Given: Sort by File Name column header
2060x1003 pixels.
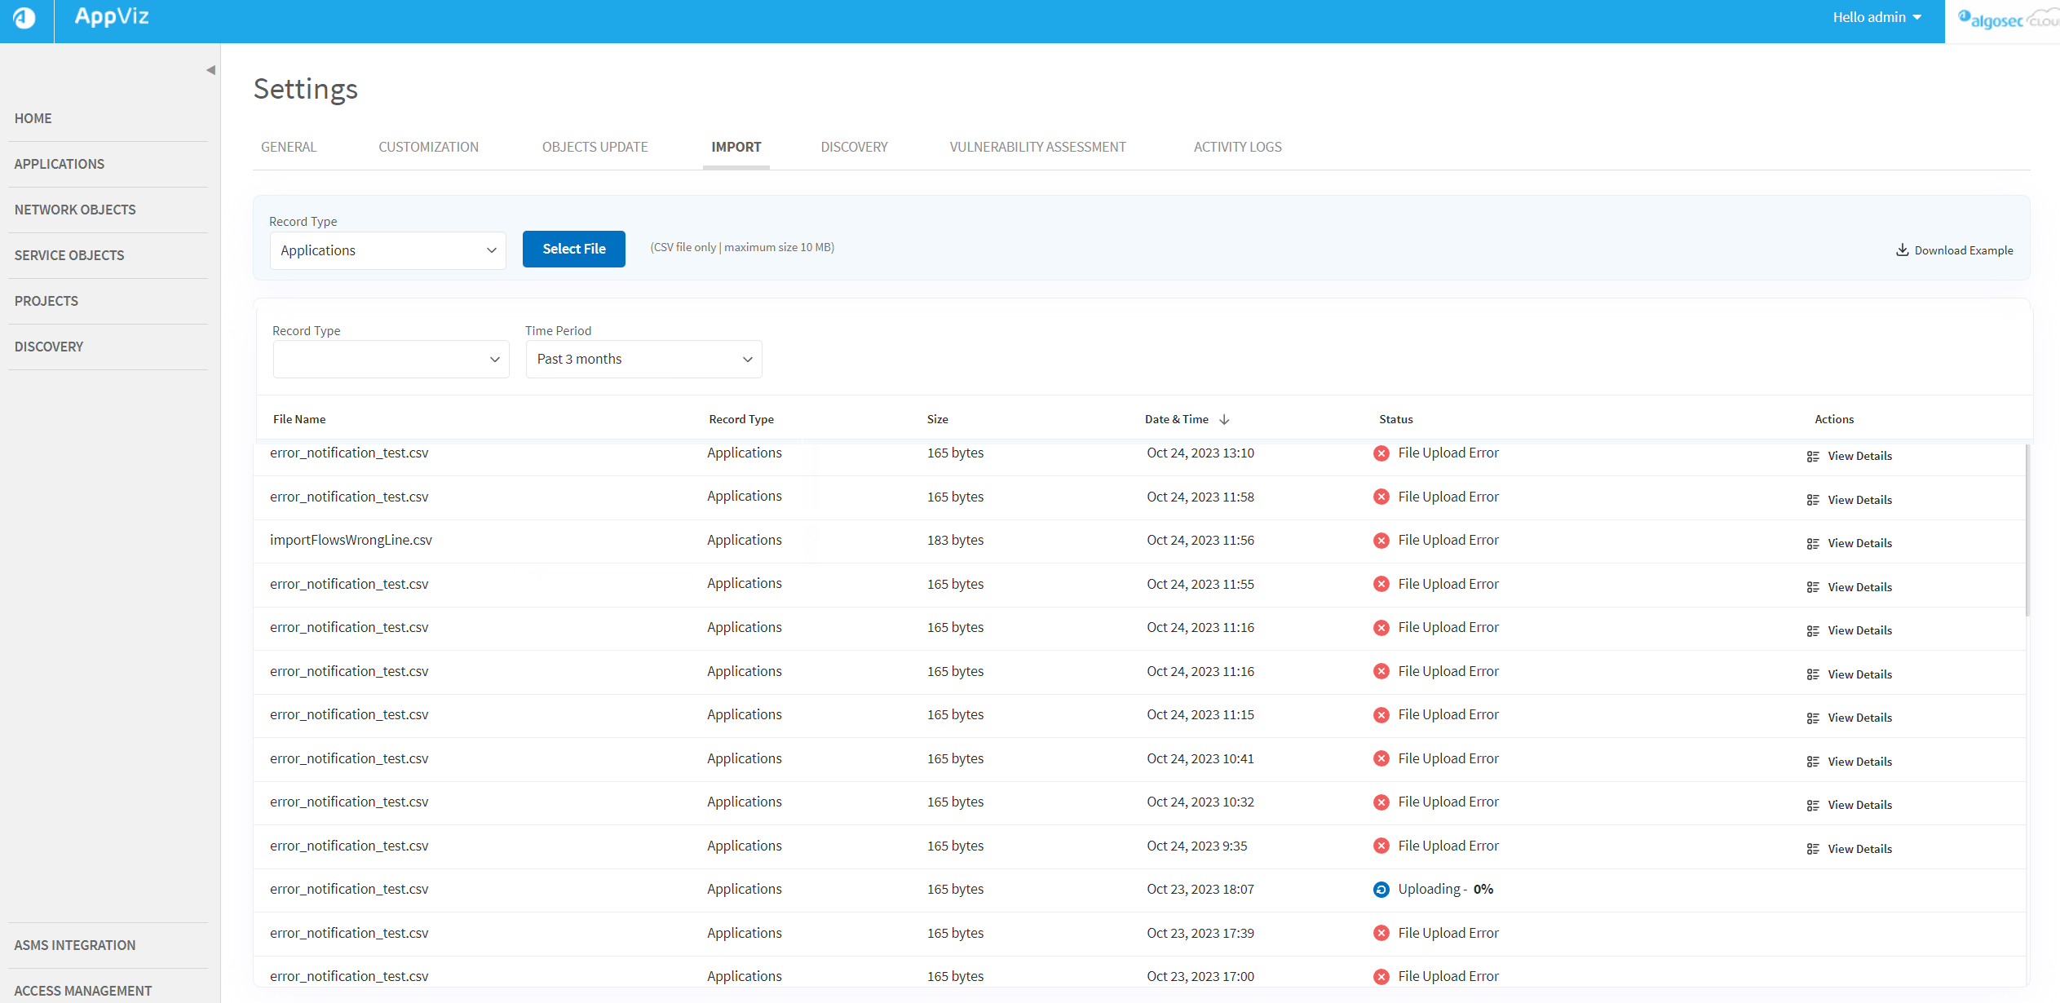Looking at the screenshot, I should pos(299,419).
